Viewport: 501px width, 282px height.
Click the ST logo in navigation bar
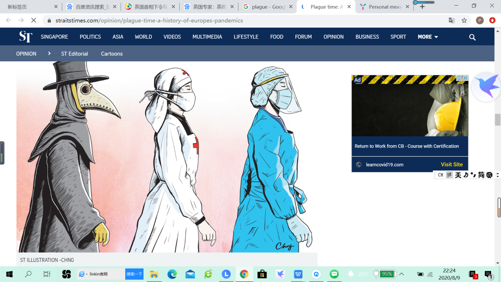tap(26, 37)
